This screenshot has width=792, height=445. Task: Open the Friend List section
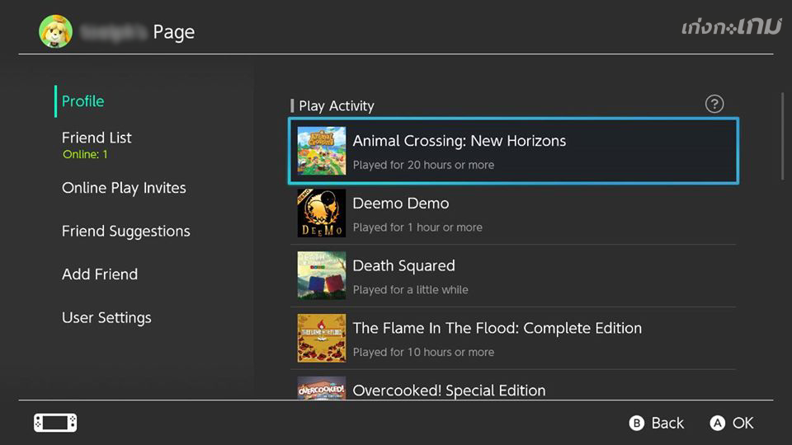[x=97, y=138]
